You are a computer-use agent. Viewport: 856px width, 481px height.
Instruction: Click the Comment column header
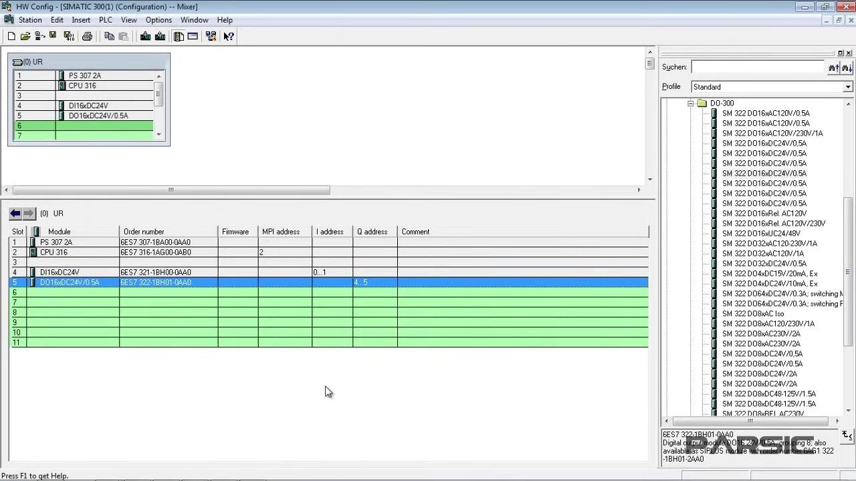(x=523, y=232)
